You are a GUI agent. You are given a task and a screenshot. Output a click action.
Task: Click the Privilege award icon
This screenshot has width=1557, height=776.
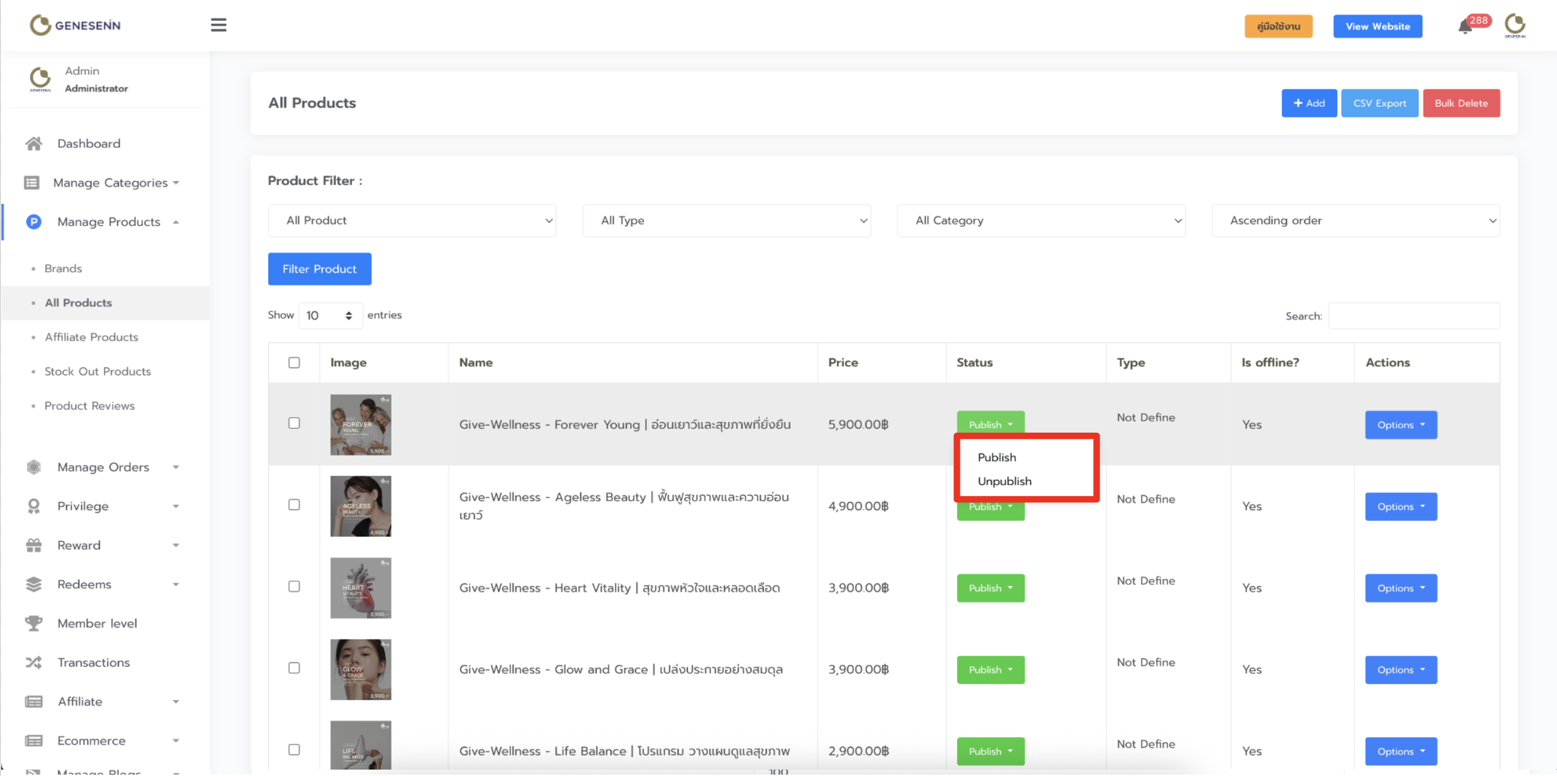coord(34,506)
